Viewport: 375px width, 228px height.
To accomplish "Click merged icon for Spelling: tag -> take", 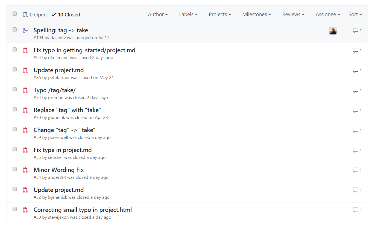I will [25, 30].
